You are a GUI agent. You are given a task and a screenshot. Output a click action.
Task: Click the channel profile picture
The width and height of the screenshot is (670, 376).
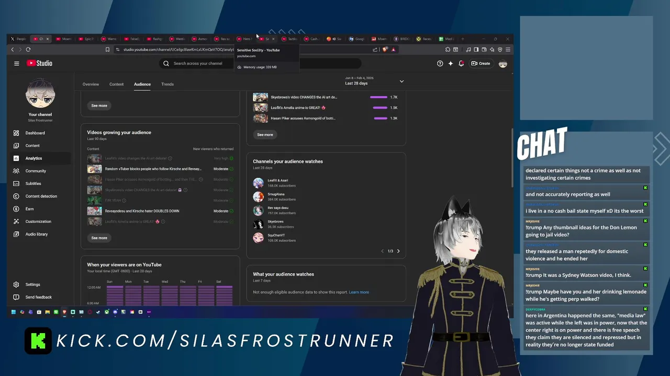[40, 93]
